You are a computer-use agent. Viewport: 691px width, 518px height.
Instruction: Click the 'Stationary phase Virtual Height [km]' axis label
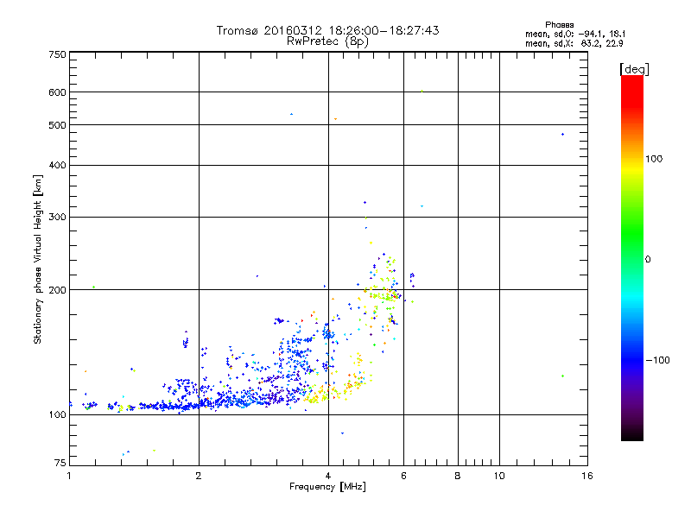[38, 259]
